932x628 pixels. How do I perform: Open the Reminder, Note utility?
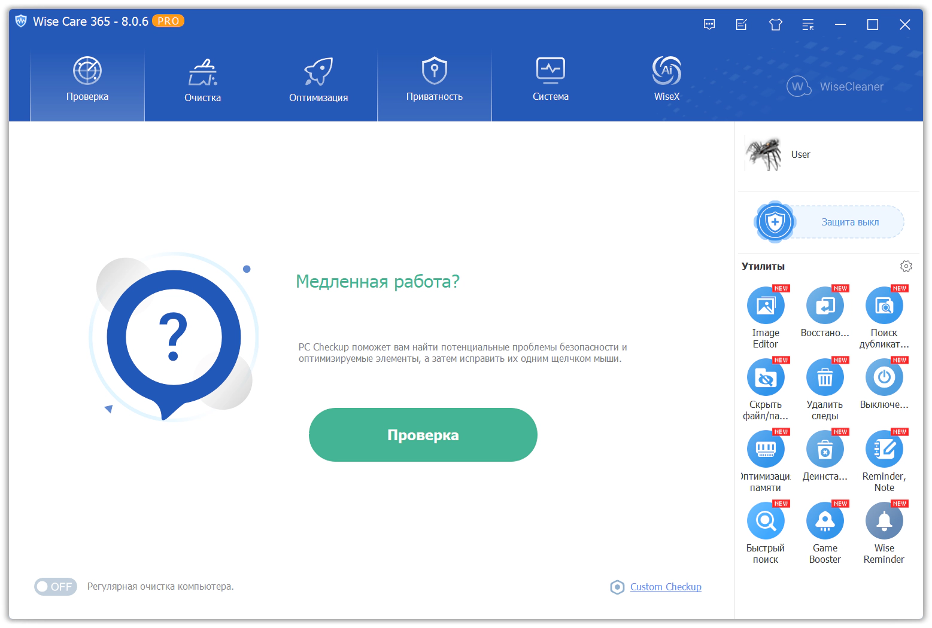(884, 449)
